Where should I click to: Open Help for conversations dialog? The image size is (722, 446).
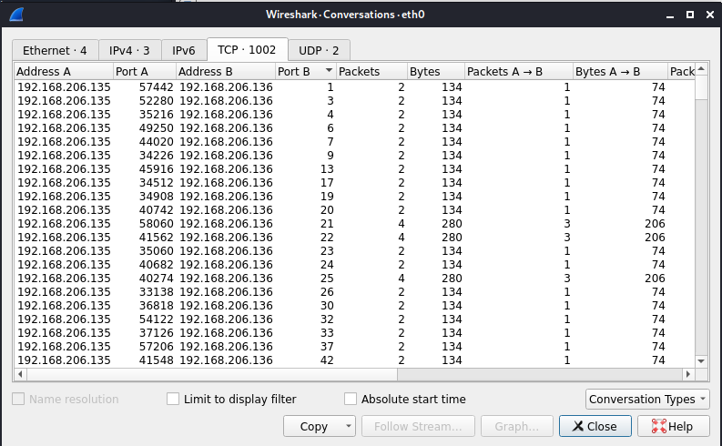point(673,427)
